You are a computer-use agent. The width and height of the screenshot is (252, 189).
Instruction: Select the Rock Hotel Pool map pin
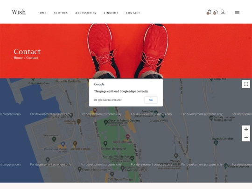coord(127,137)
